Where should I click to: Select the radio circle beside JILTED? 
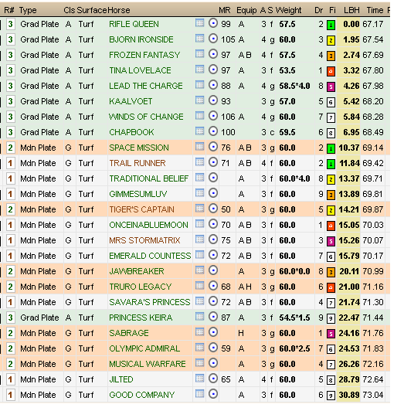tap(213, 379)
